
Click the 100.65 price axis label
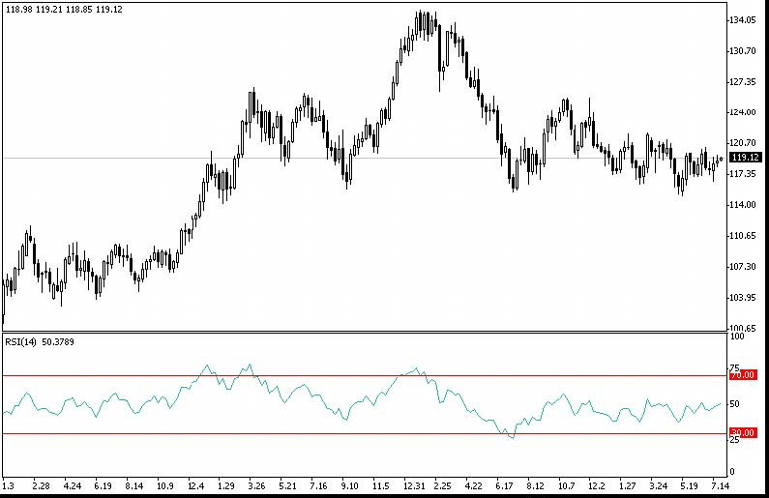click(x=744, y=329)
